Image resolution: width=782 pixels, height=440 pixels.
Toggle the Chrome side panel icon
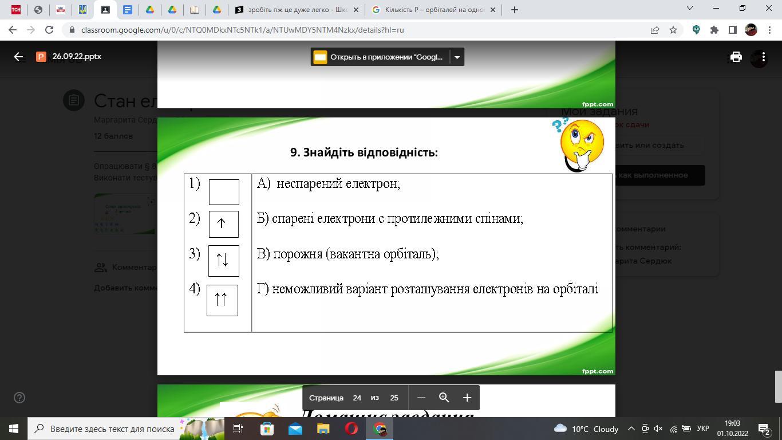[732, 30]
